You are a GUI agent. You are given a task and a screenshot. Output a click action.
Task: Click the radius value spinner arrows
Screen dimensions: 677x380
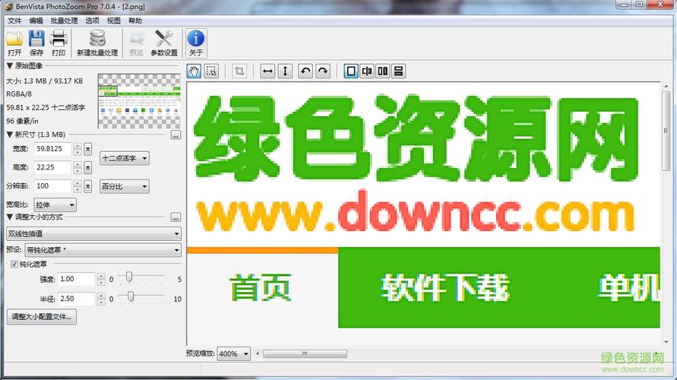tap(101, 299)
